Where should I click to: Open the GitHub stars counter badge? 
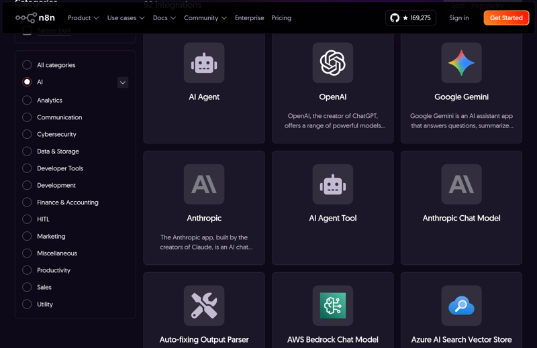(411, 18)
